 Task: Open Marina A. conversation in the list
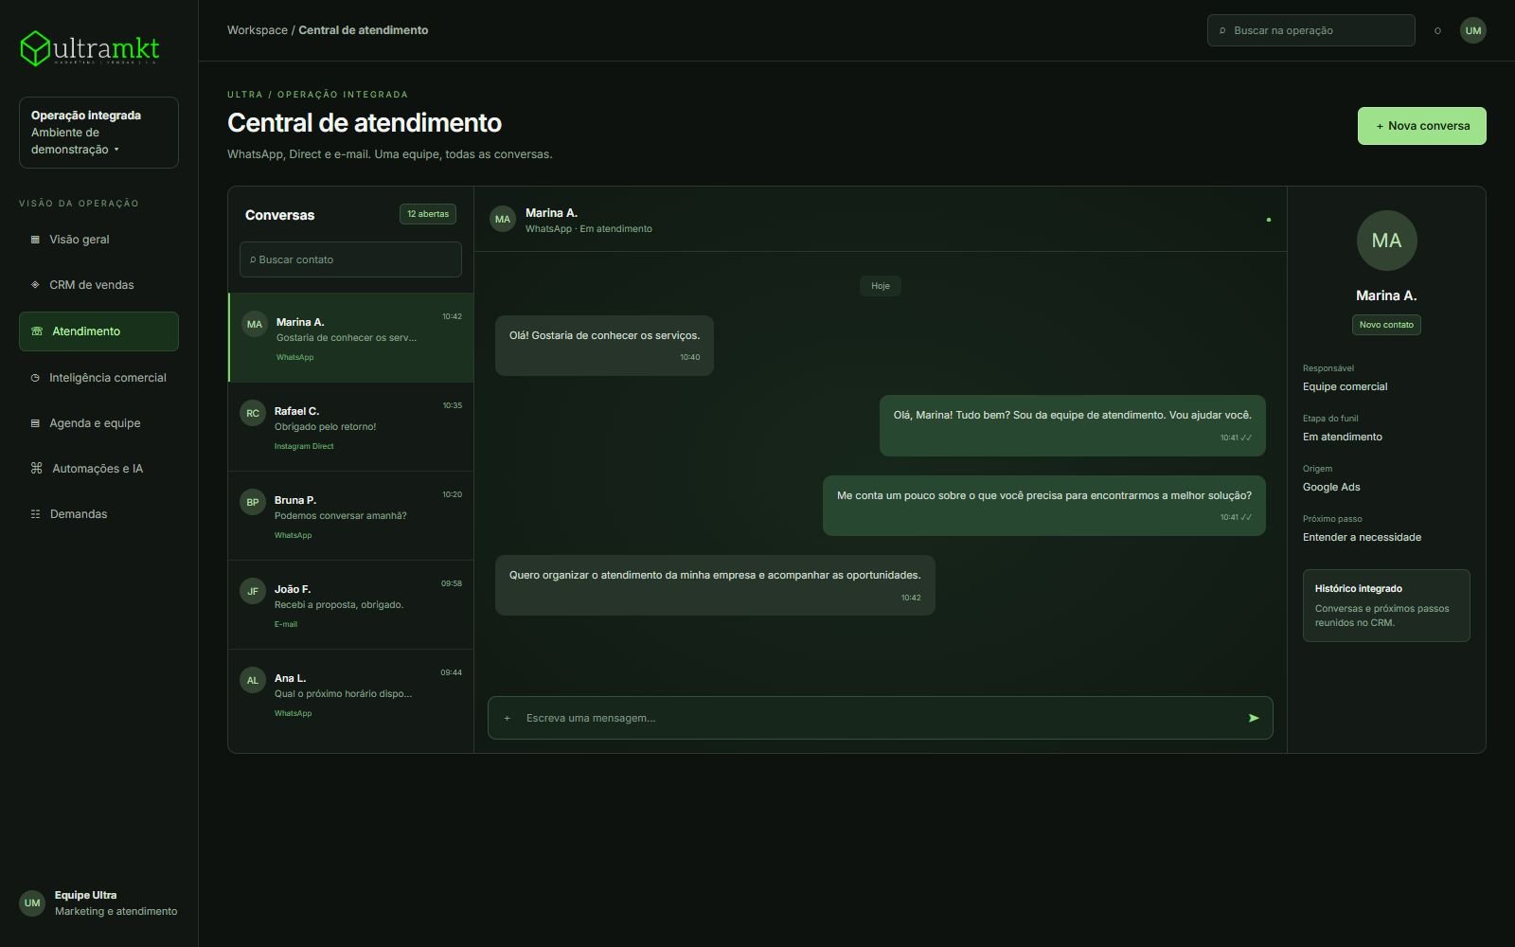(351, 338)
